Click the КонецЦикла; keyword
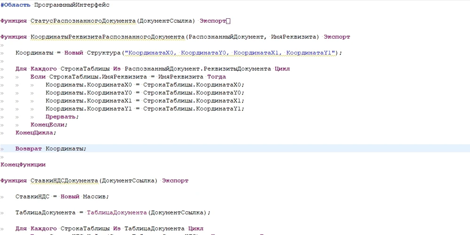470x235 pixels. (36, 133)
